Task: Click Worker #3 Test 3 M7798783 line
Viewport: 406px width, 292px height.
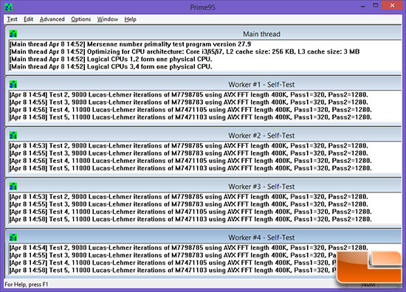Action: coord(188,204)
